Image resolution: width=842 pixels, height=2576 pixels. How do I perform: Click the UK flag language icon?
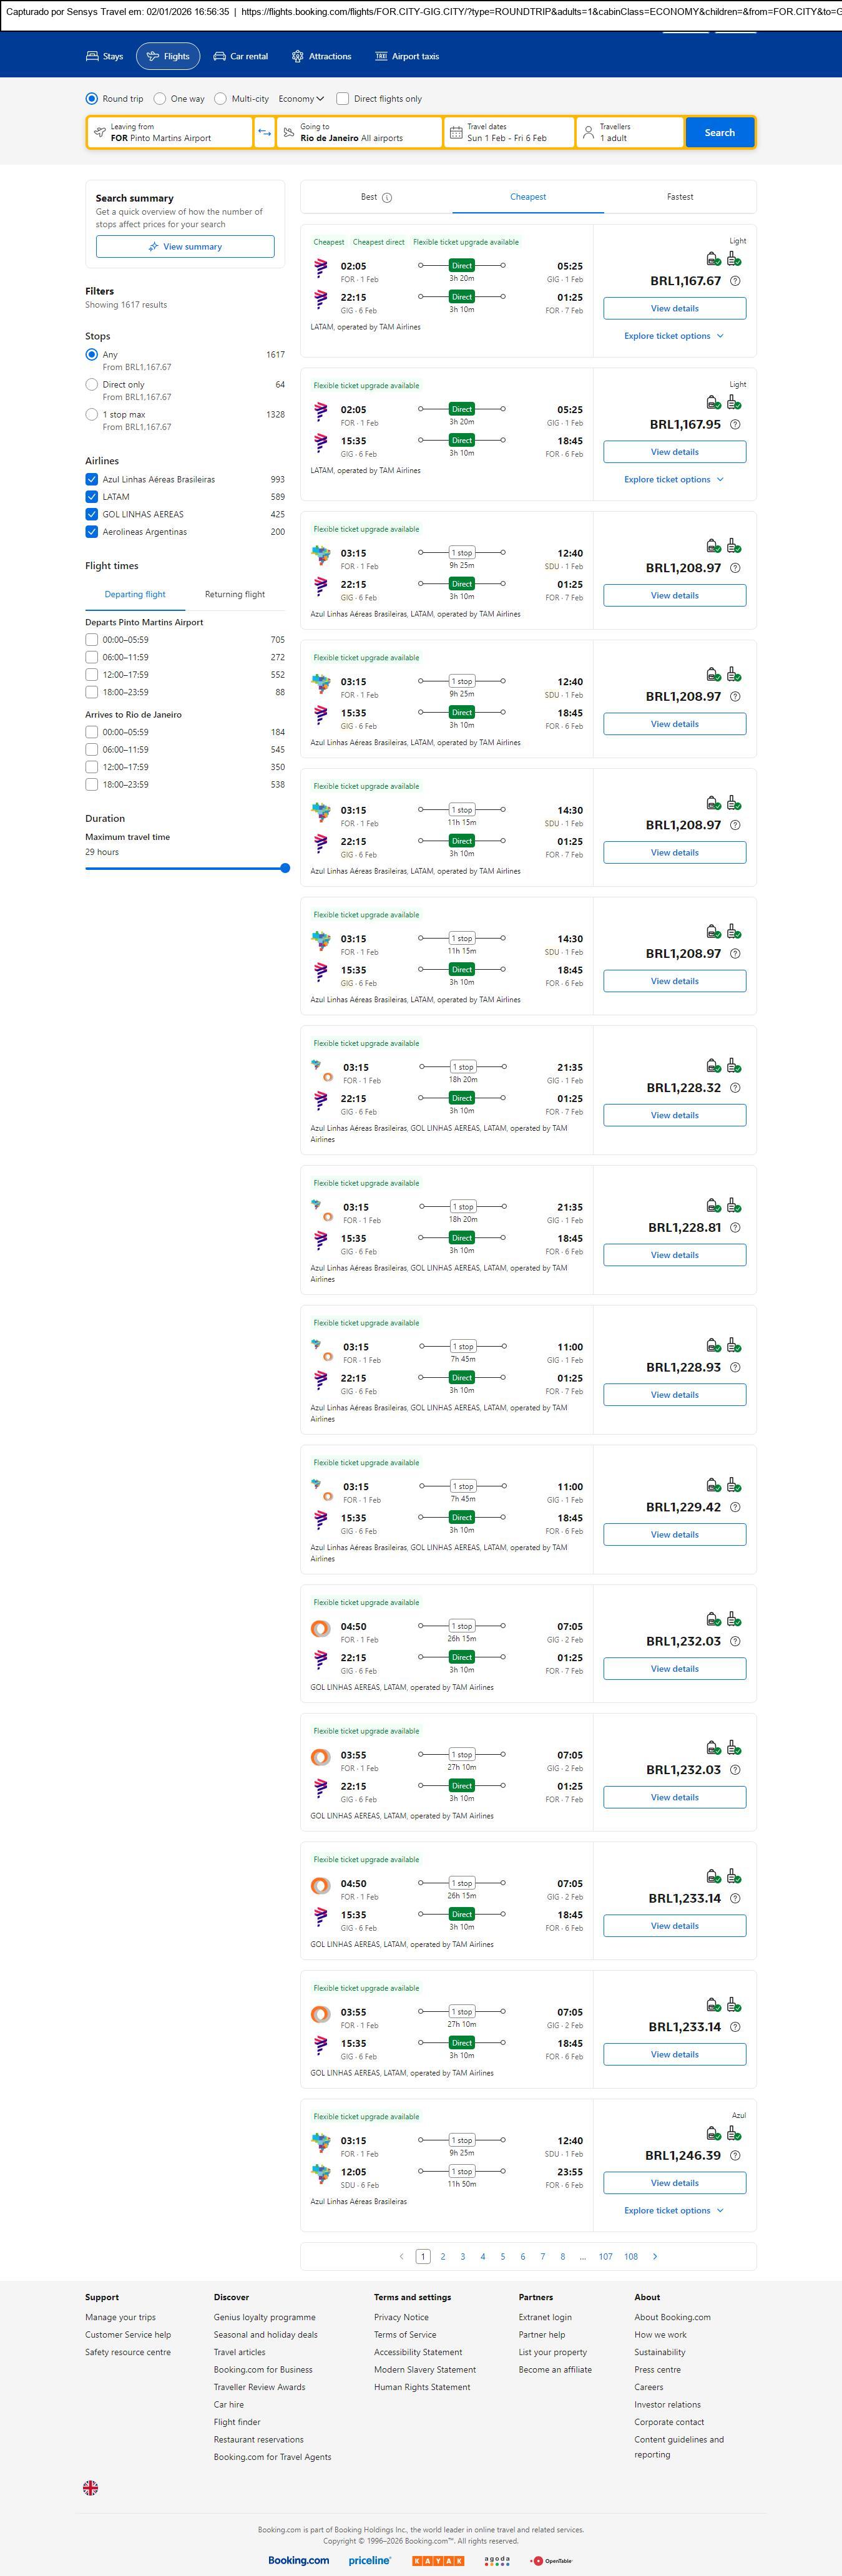91,2487
